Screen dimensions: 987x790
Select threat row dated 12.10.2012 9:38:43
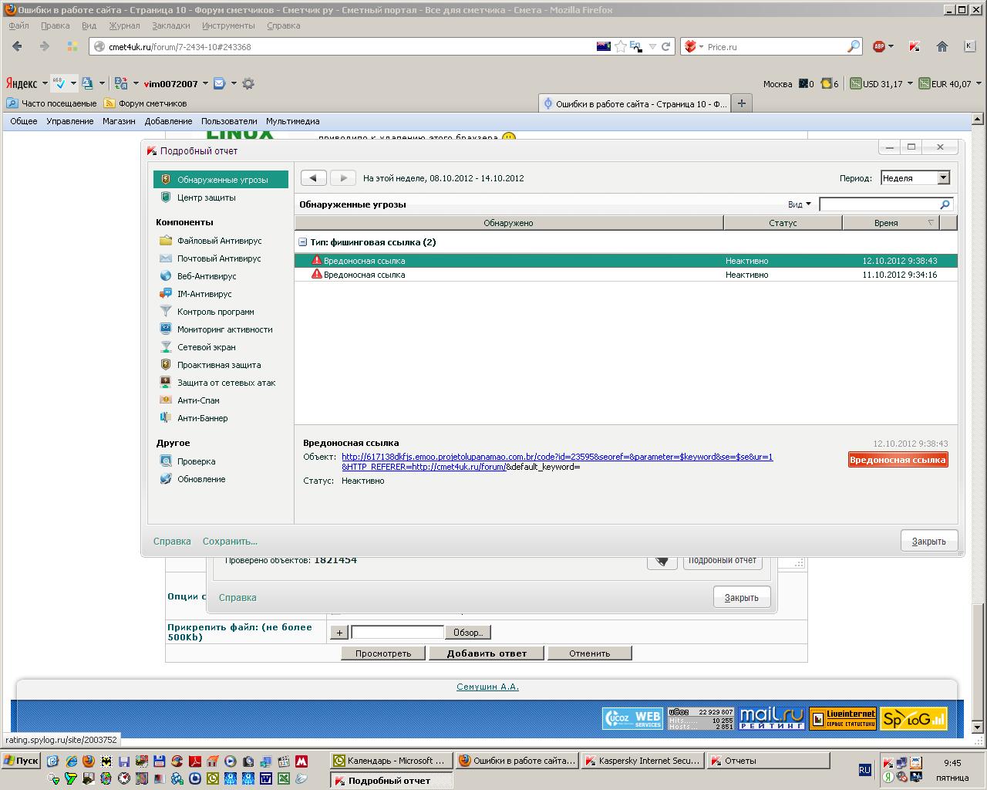click(625, 261)
